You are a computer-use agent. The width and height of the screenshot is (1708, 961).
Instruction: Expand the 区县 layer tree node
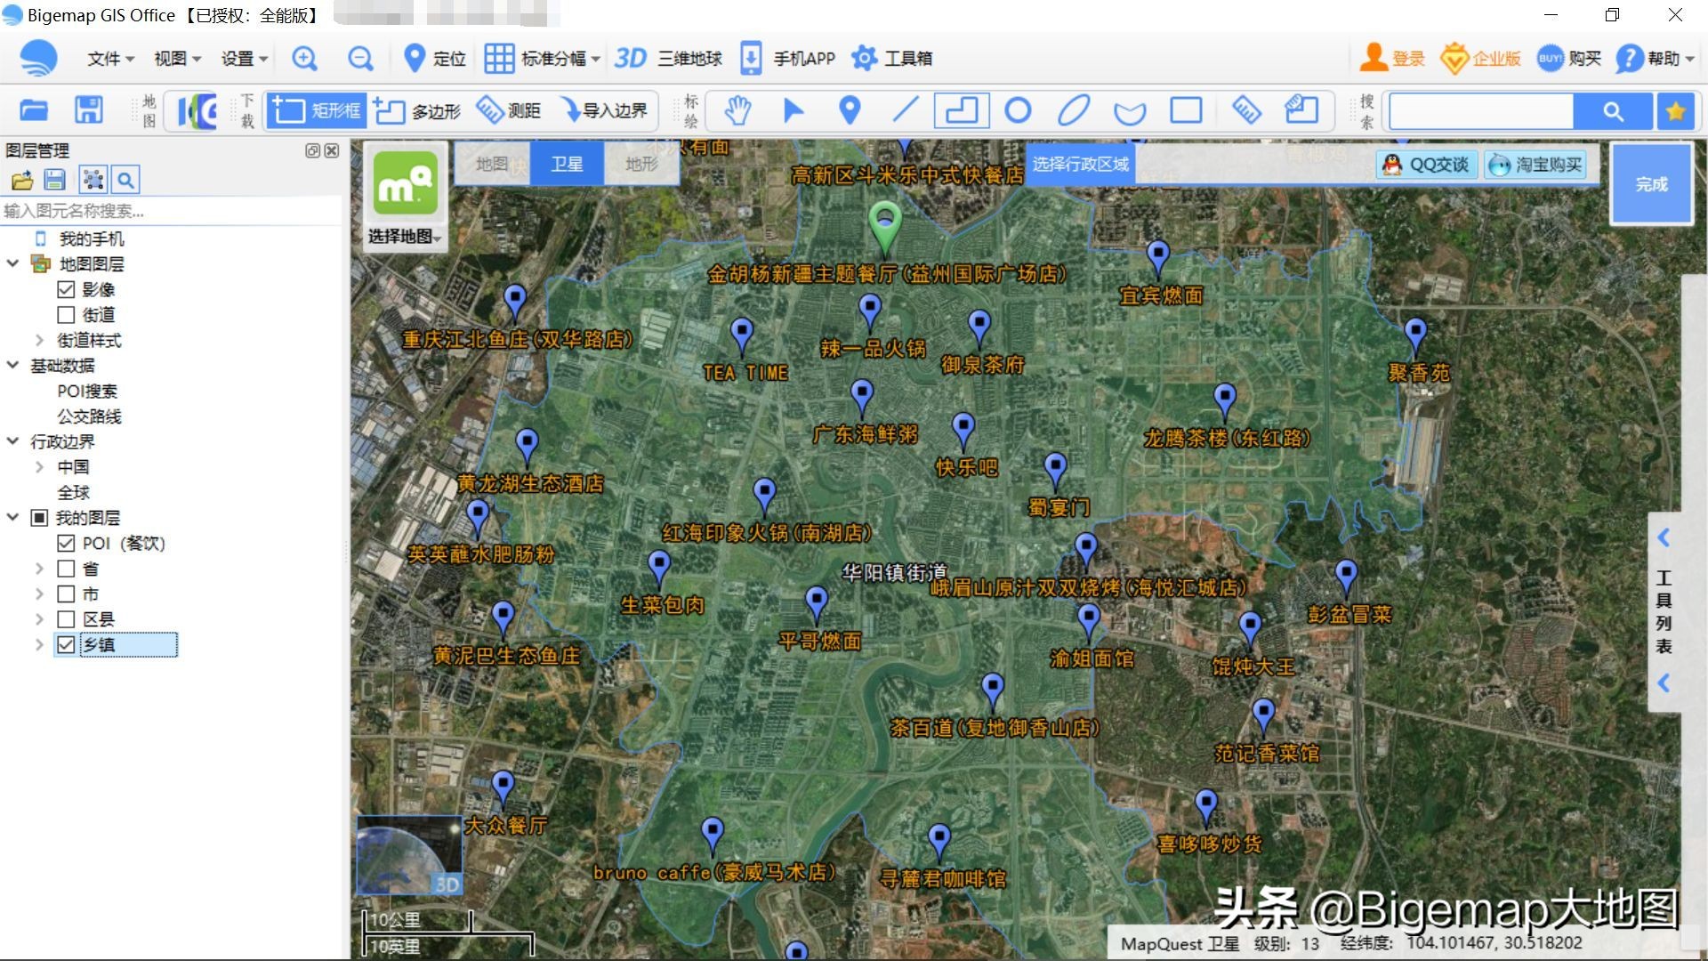pos(39,618)
